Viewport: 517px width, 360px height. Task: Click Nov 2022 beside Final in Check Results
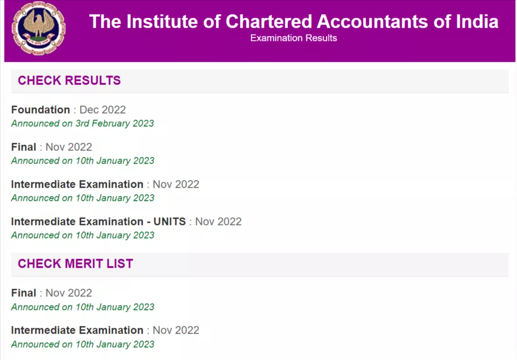pyautogui.click(x=69, y=147)
